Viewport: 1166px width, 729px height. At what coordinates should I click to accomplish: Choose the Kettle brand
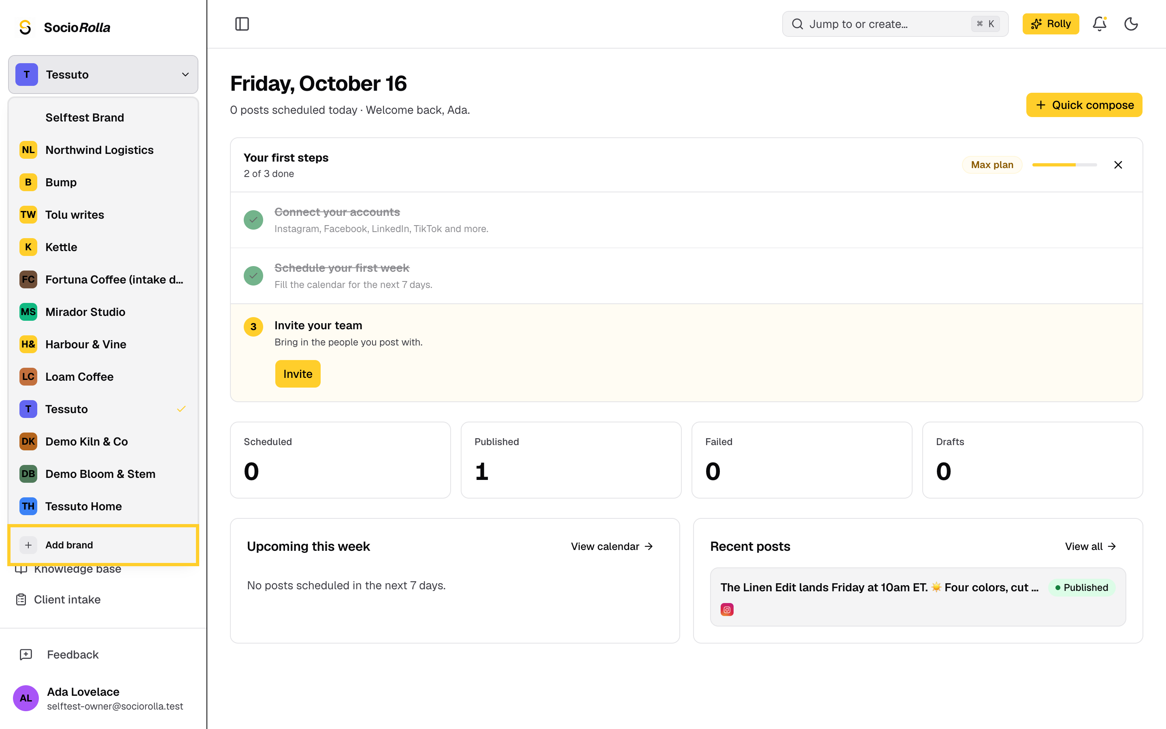pos(103,247)
